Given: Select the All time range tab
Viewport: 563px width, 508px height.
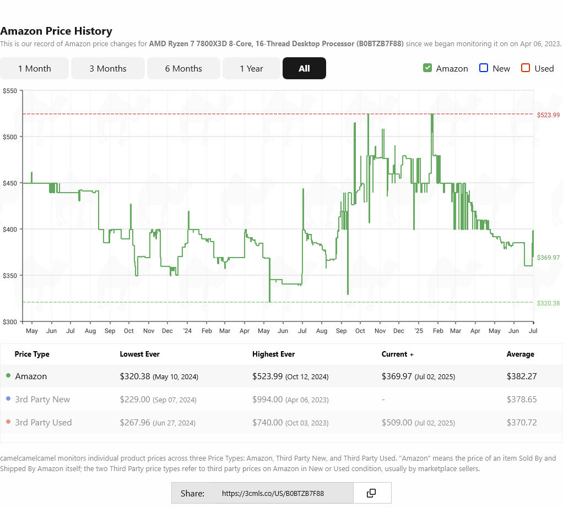Looking at the screenshot, I should pyautogui.click(x=304, y=68).
